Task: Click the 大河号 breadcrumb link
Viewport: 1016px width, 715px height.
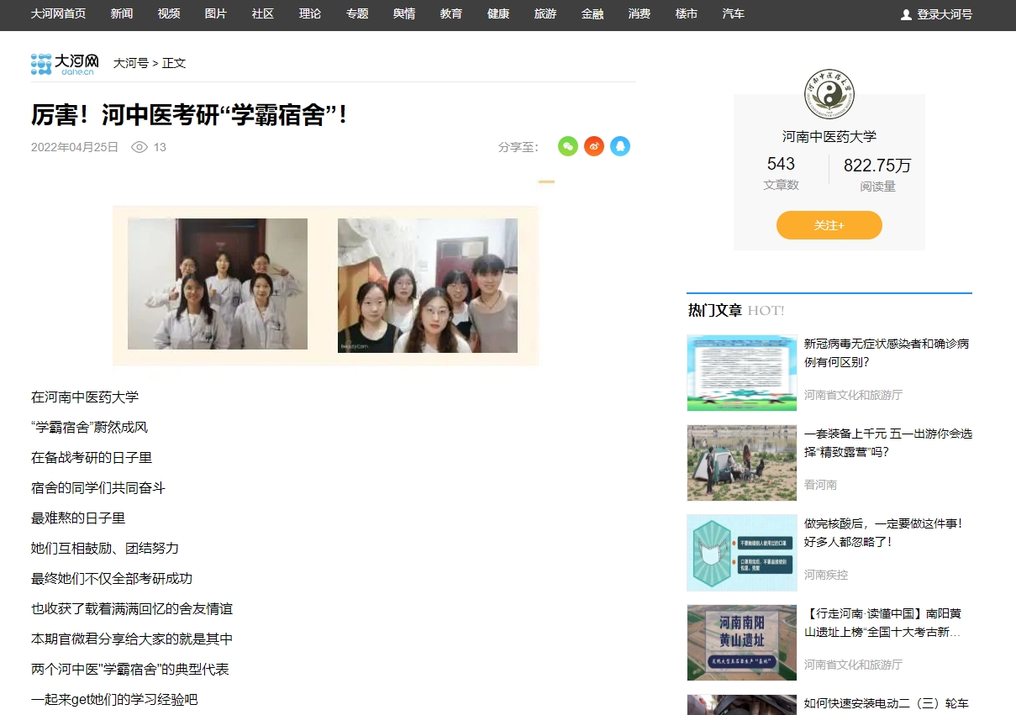Action: (130, 63)
